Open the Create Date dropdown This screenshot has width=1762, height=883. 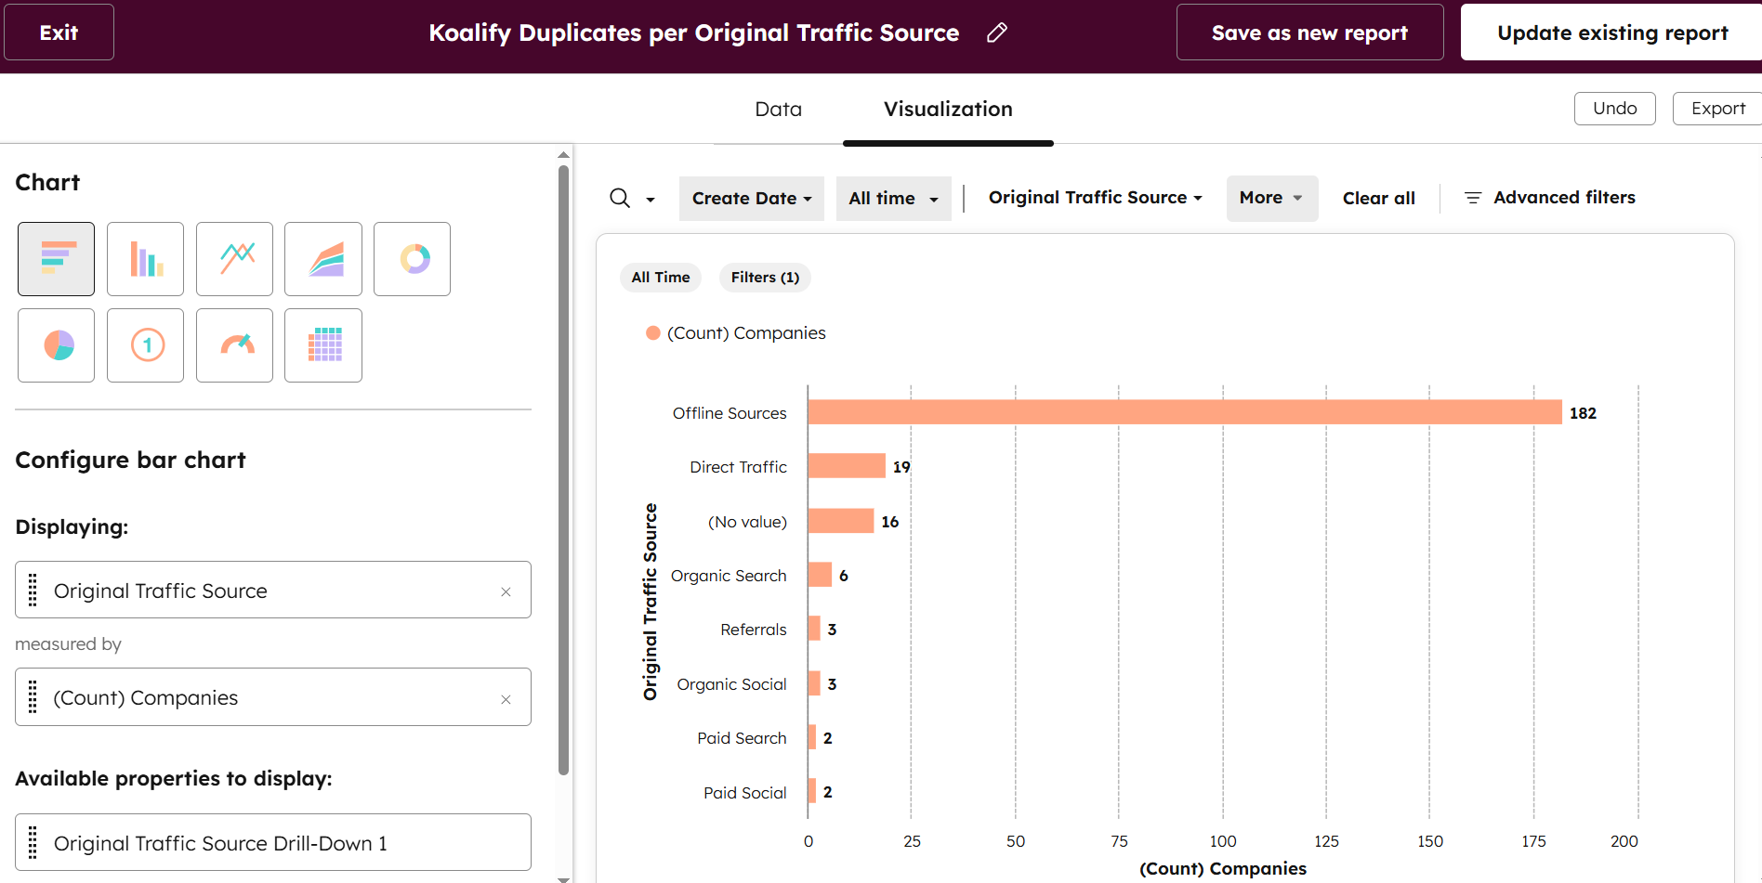coord(751,199)
